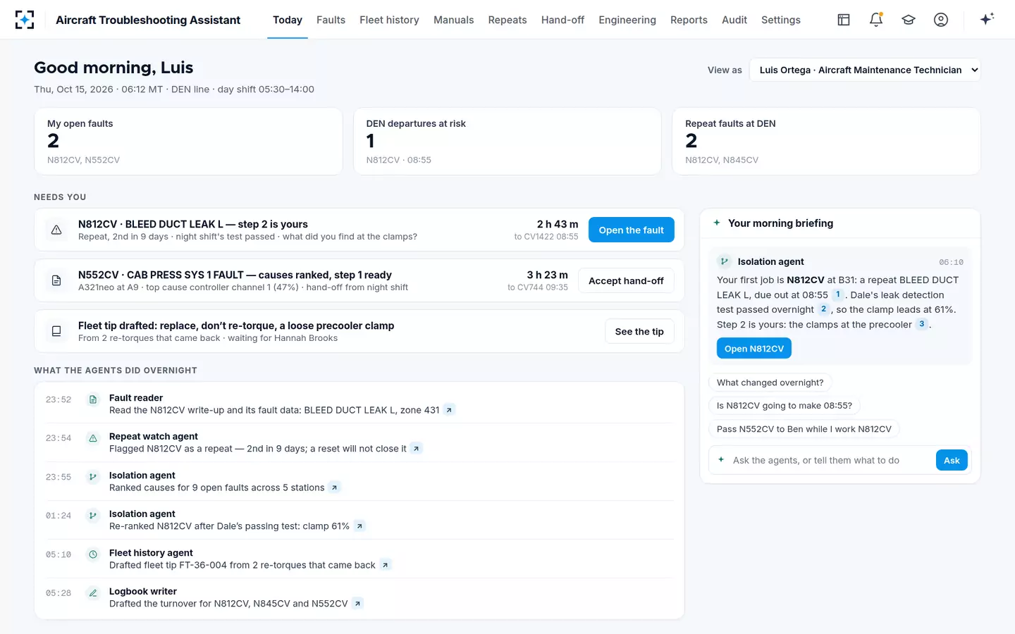
Task: Click the app logo icon
Action: pyautogui.click(x=25, y=20)
